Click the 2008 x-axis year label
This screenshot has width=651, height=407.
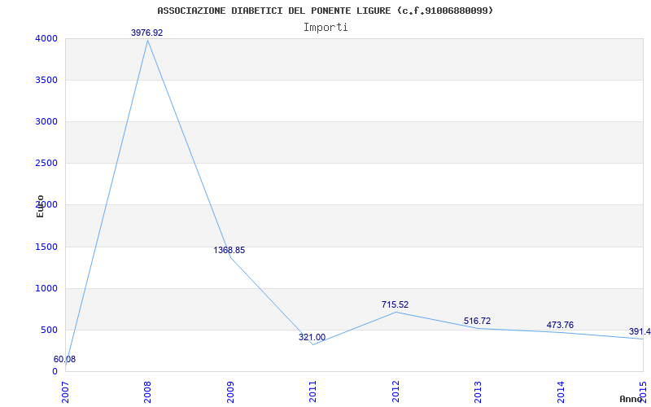click(x=148, y=392)
